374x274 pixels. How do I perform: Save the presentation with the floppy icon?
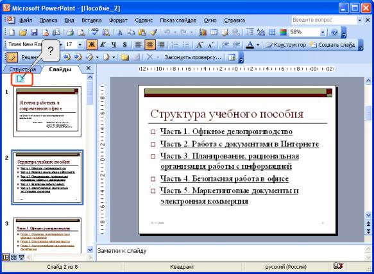[x=34, y=32]
